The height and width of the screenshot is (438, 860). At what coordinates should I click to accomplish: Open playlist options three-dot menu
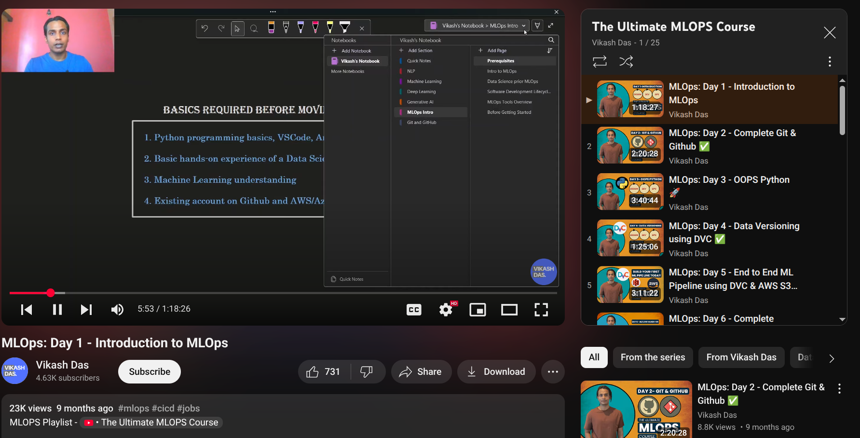[830, 62]
